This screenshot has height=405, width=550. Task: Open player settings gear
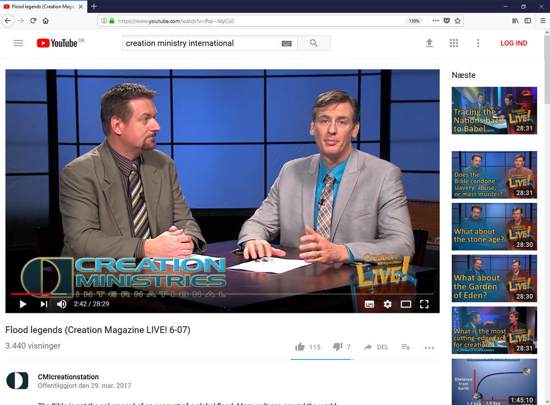click(x=388, y=304)
